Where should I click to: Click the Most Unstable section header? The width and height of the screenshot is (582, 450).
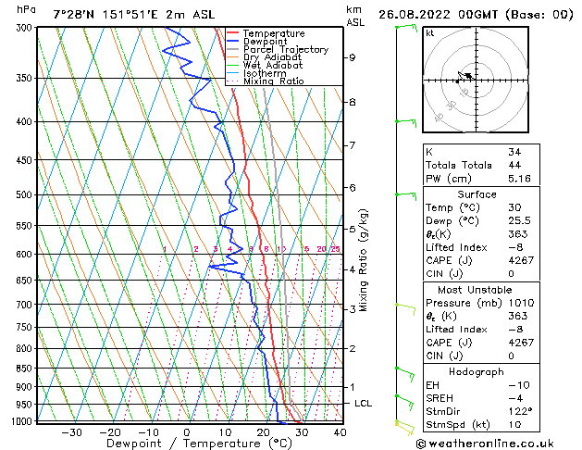(x=475, y=290)
